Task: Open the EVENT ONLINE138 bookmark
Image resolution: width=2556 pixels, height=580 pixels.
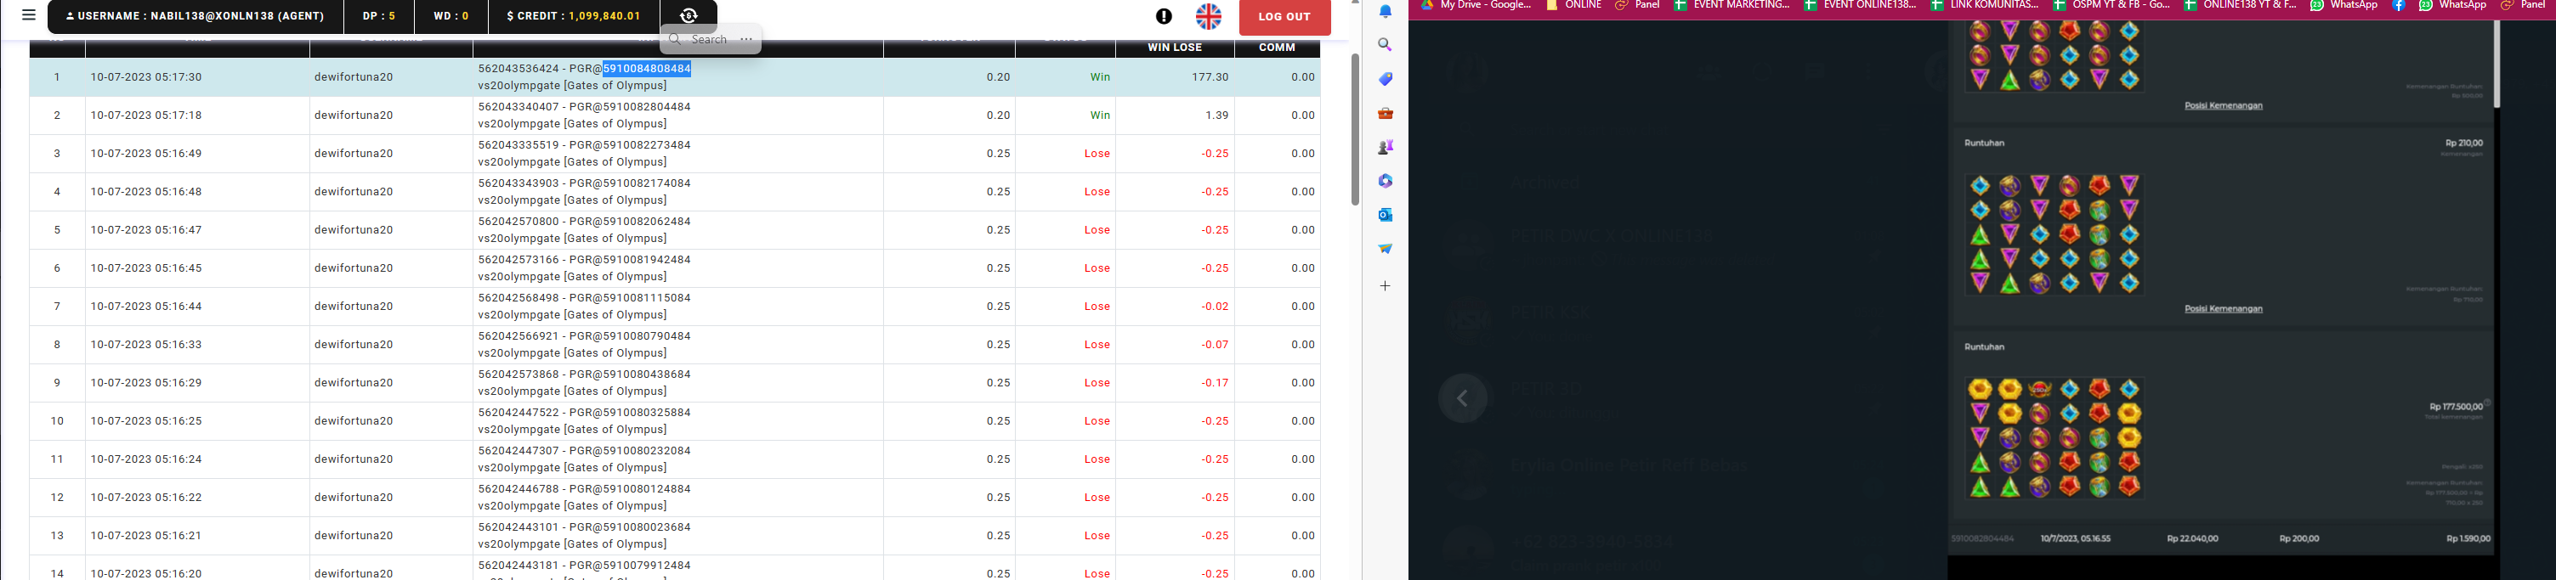Action: 1861,5
